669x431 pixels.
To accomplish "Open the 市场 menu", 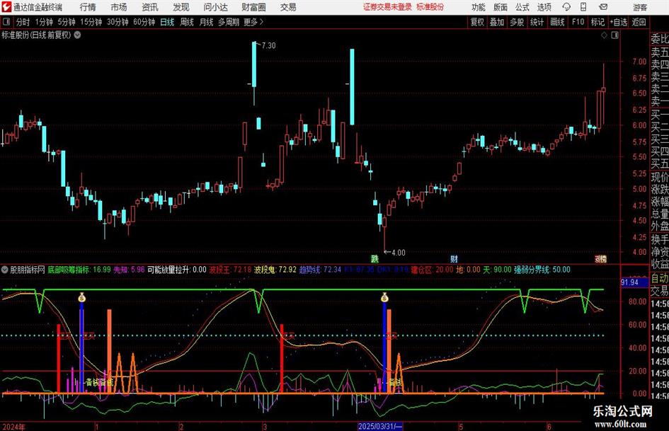I will pyautogui.click(x=119, y=7).
